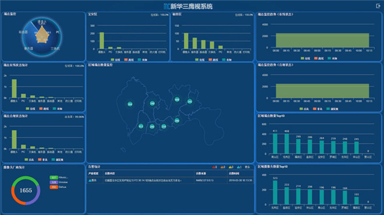Select map marker labeled 245

tap(190, 101)
